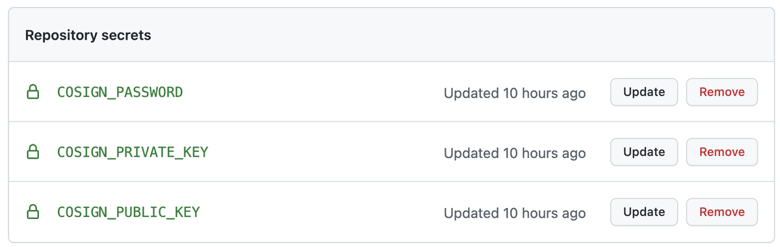Screen dimensions: 780x247
Task: Remove the COSIGN_PUBLIC_KEY secret
Action: pos(722,212)
